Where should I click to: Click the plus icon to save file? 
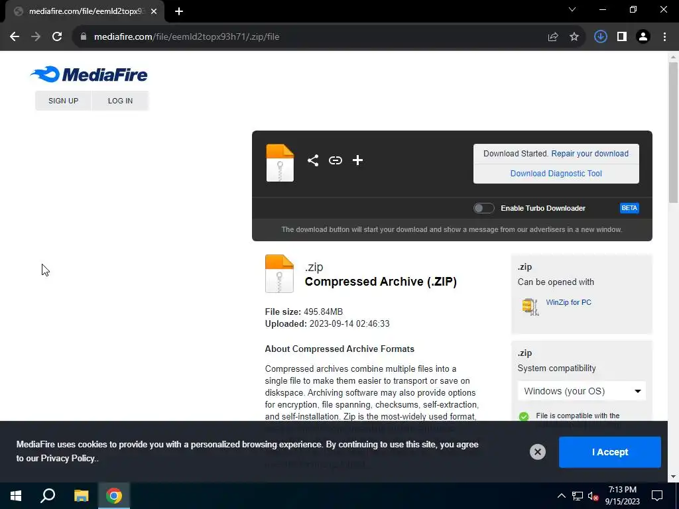point(357,160)
